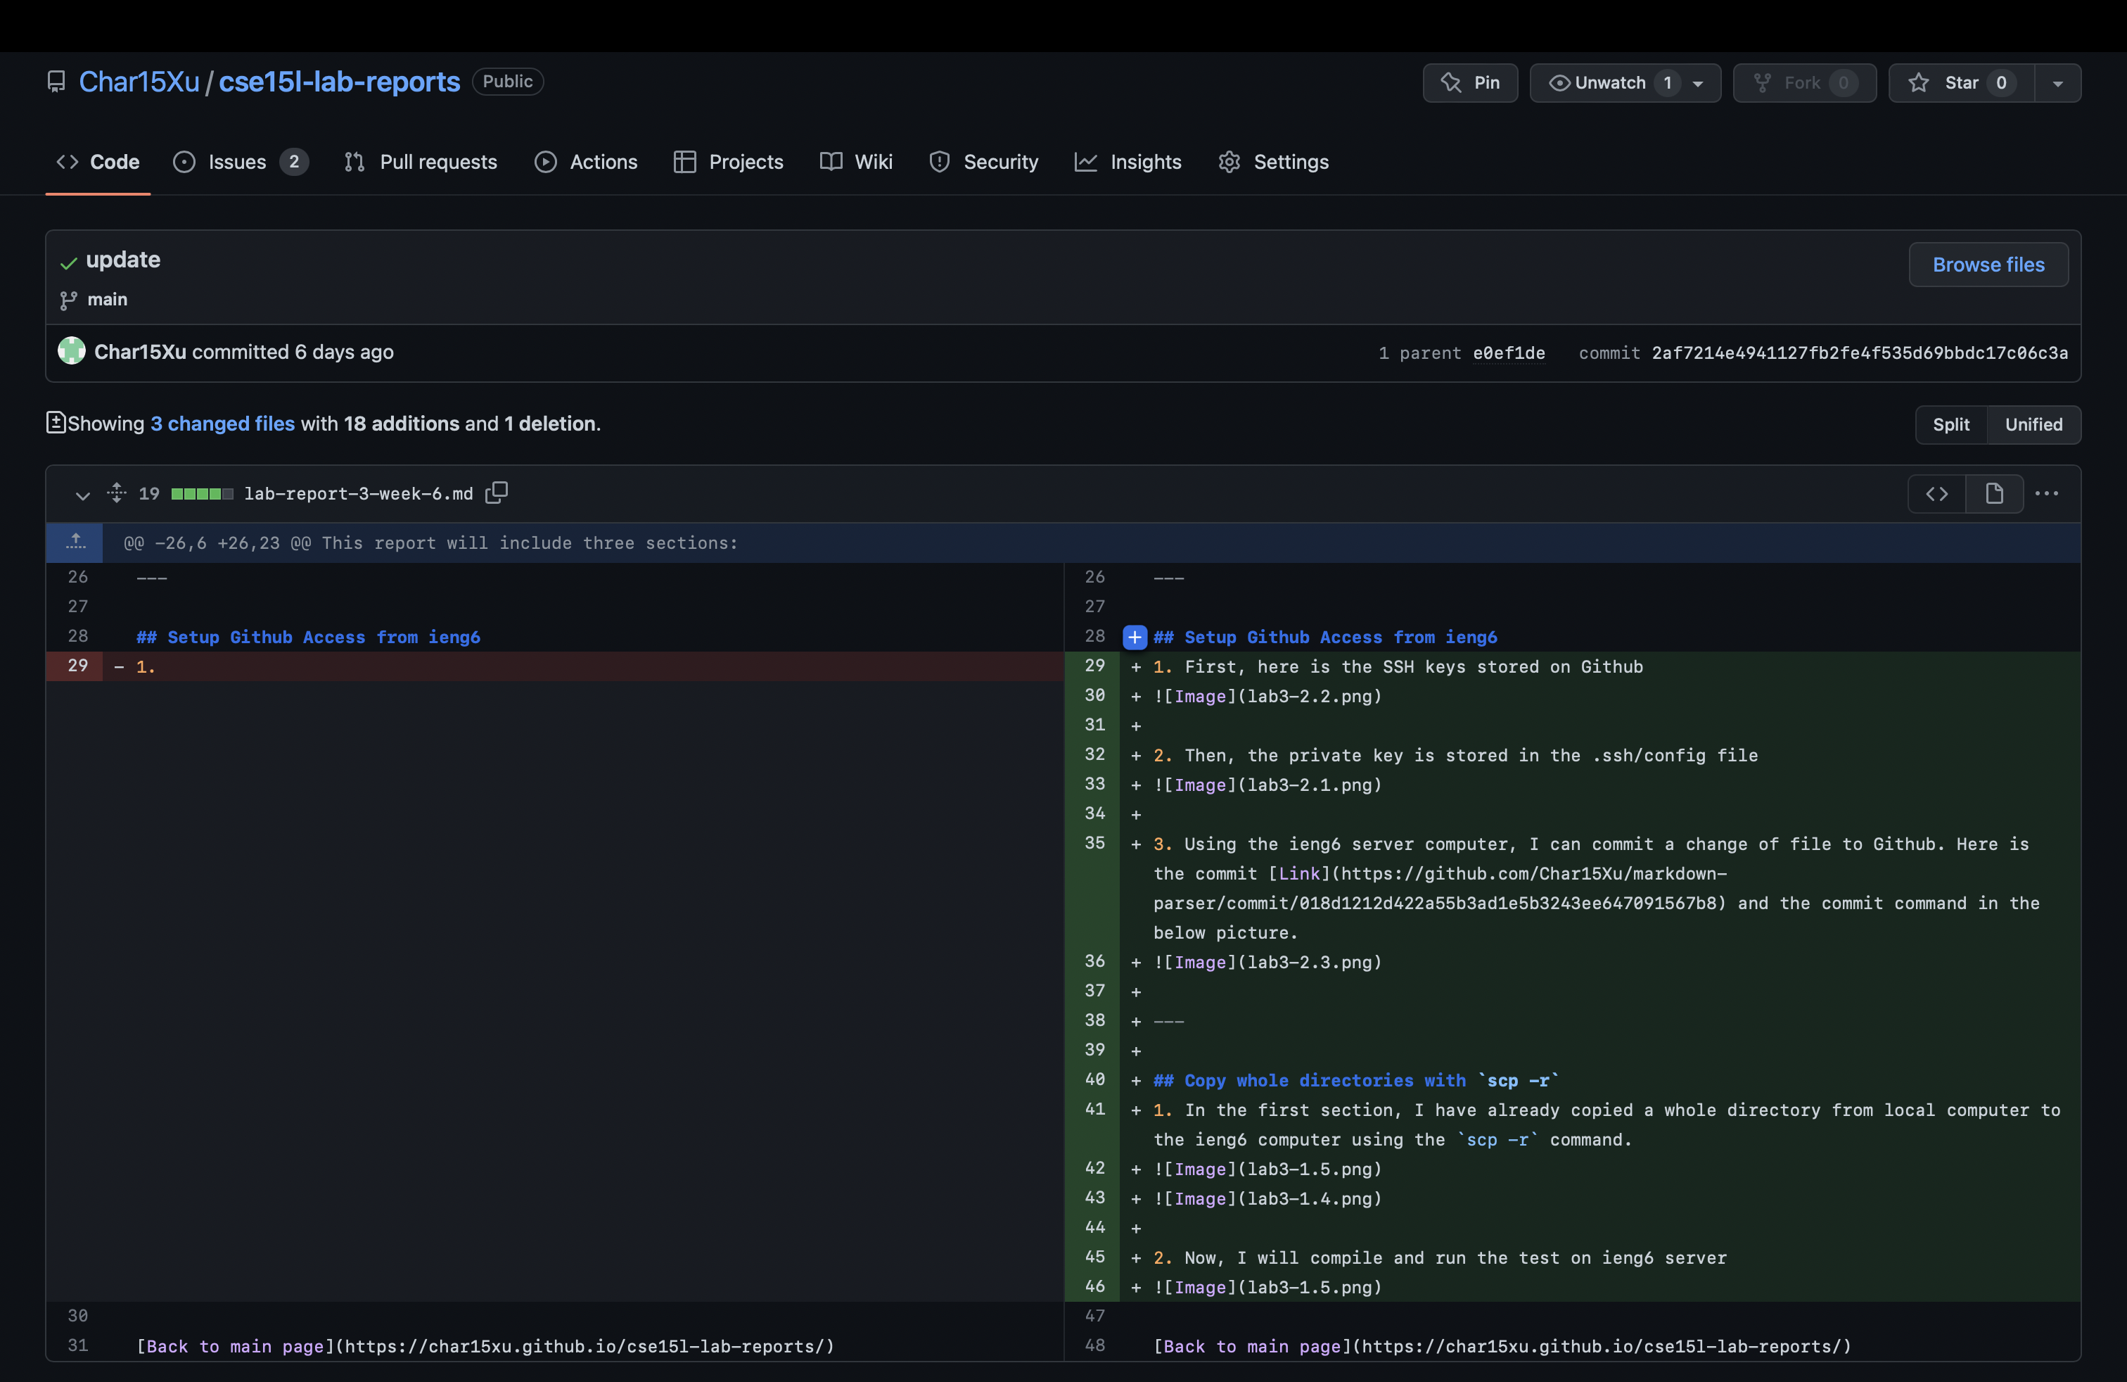Open the Actions tab
The width and height of the screenshot is (2127, 1382).
click(585, 162)
